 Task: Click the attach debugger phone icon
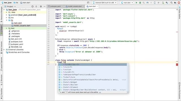[155, 3]
